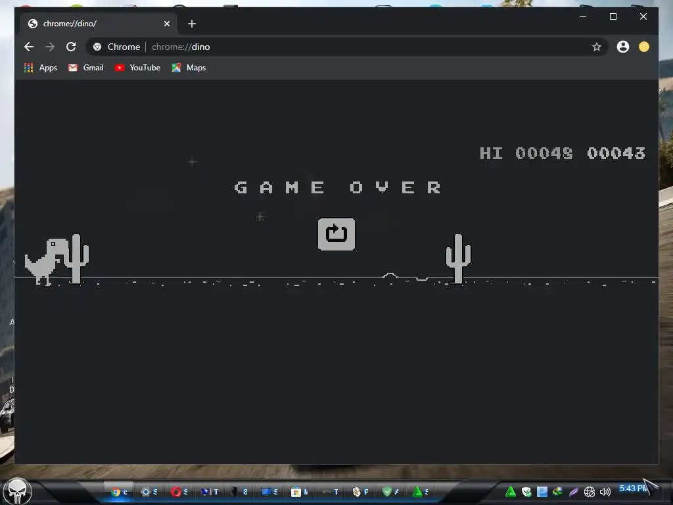673x505 pixels.
Task: Switch to Chrome in the taskbar
Action: 119,492
